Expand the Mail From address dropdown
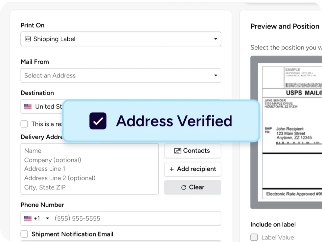The width and height of the screenshot is (322, 242). (x=215, y=76)
